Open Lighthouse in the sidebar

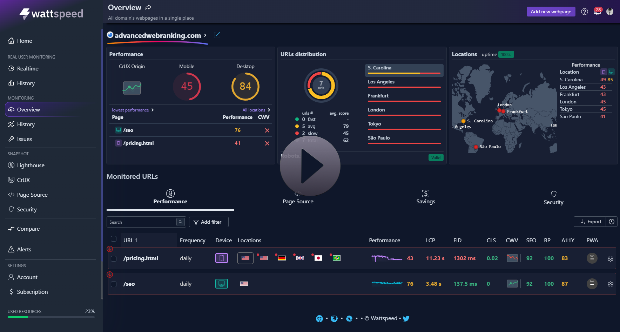(x=31, y=165)
